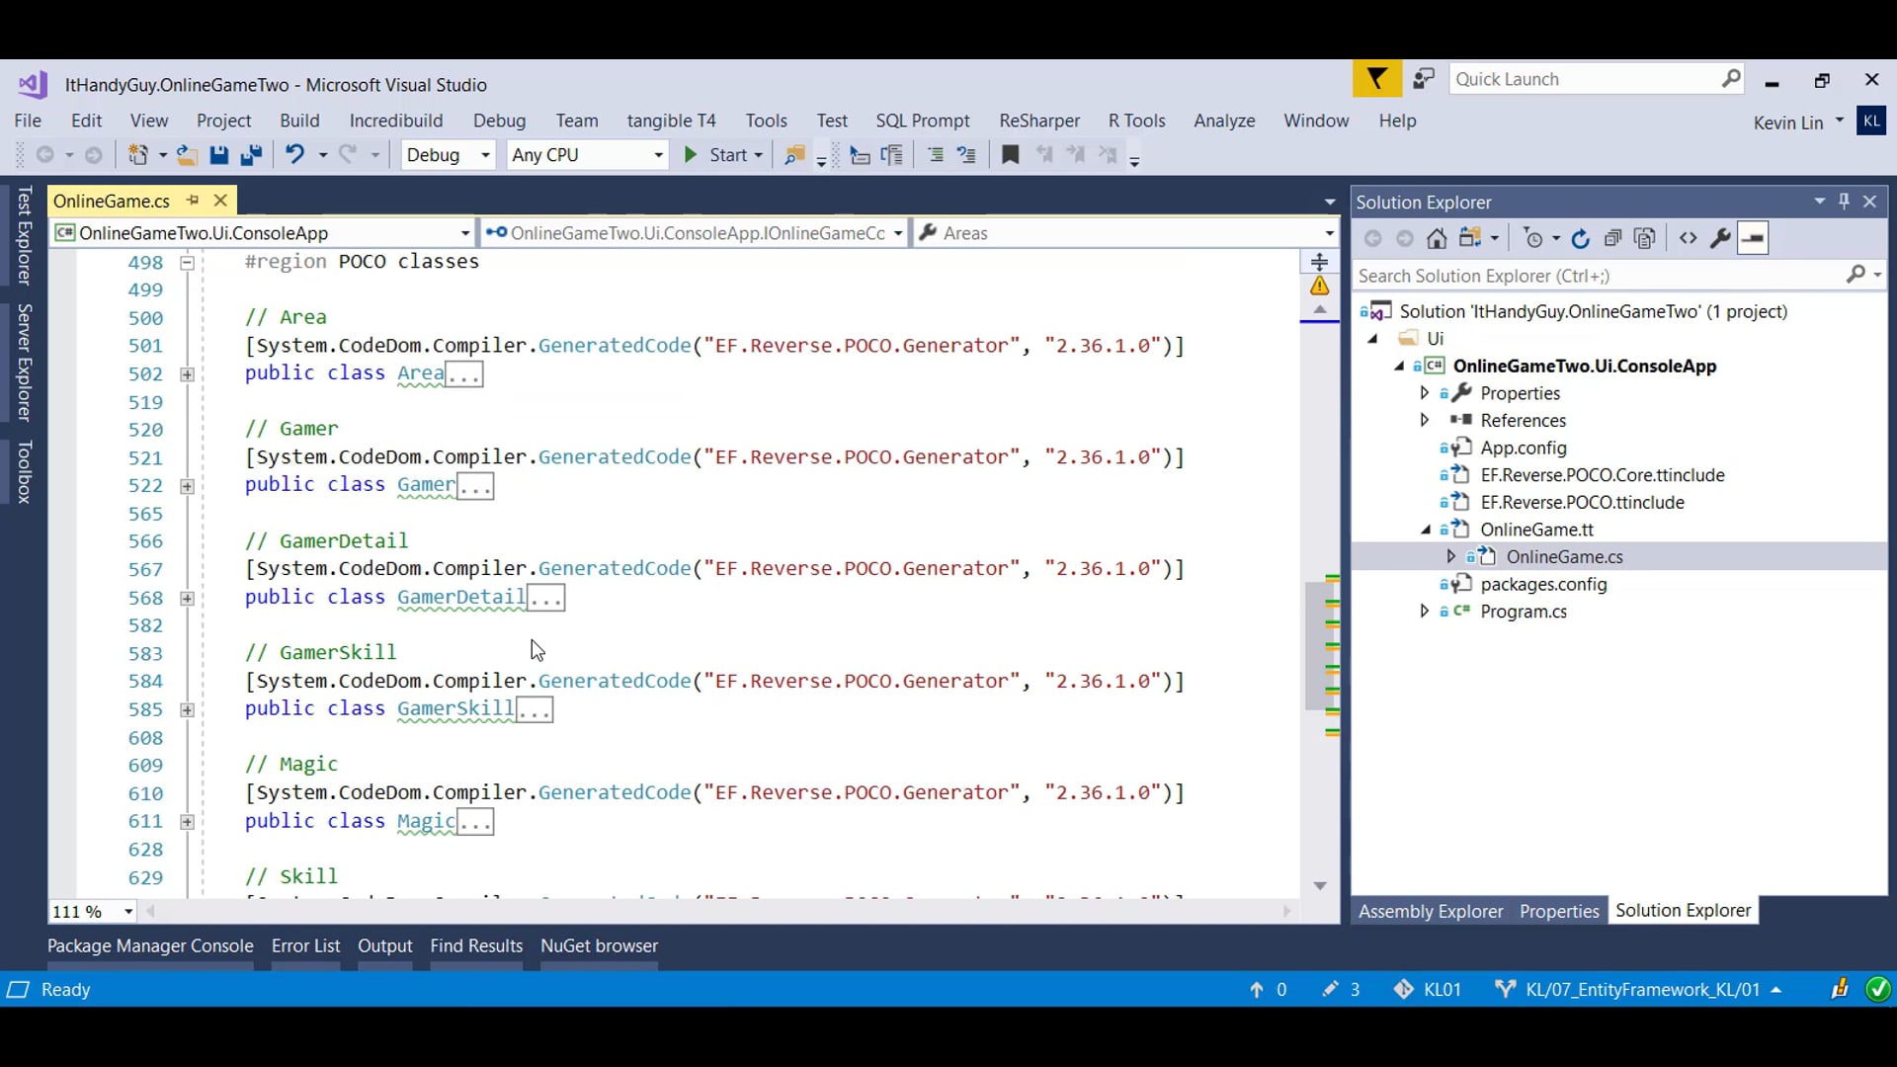Screen dimensions: 1897x1067
Task: Click Collapse All in Solution Explorer
Action: 1612,238
